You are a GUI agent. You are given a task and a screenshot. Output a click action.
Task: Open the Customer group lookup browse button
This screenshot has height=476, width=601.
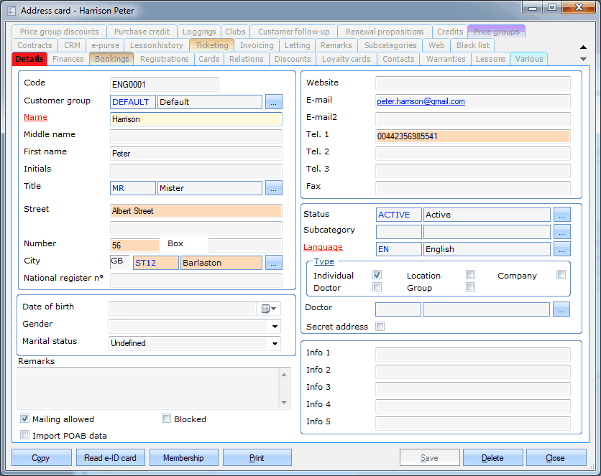click(274, 102)
